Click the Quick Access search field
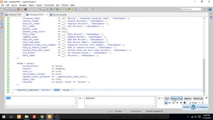213x120 pixels. click(x=191, y=9)
